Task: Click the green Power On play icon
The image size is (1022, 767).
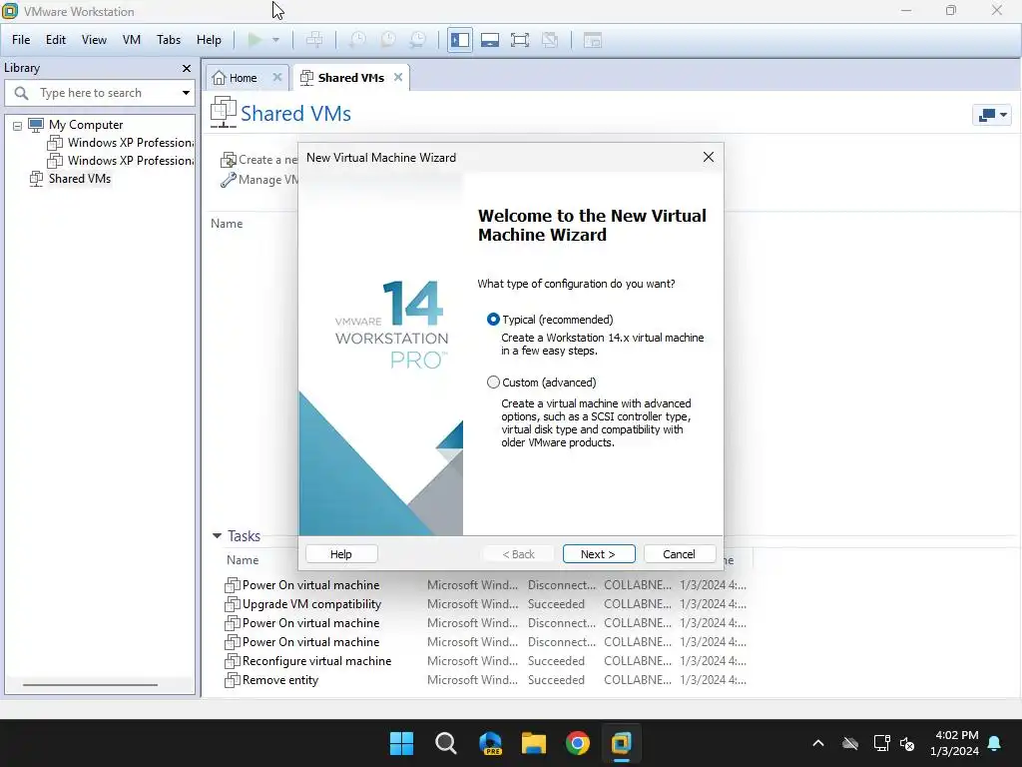Action: pos(255,40)
